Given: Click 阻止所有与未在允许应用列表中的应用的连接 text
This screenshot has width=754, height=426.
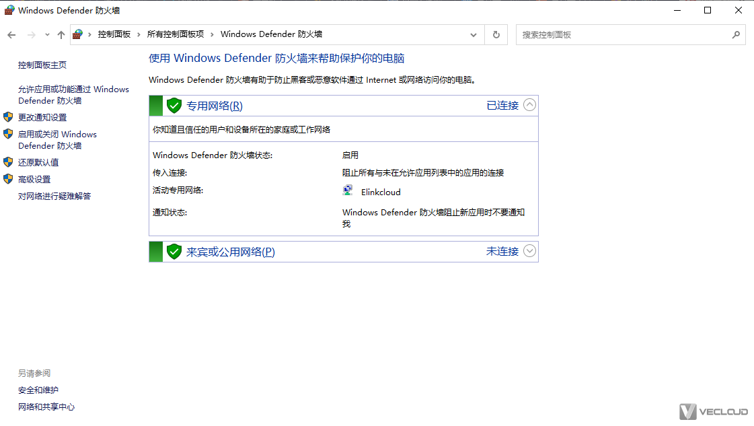Looking at the screenshot, I should 423,173.
